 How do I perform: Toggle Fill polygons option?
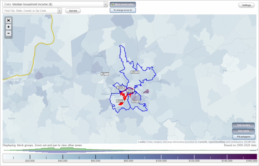(x=243, y=137)
